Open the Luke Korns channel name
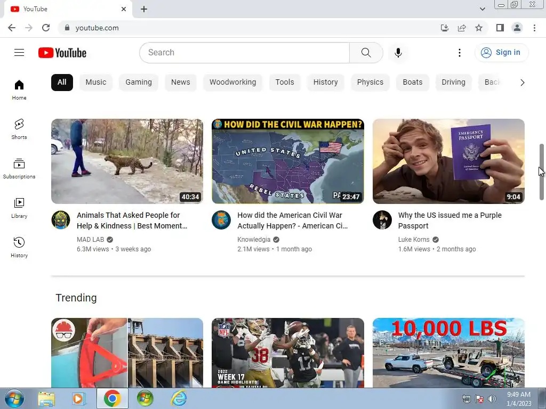The image size is (546, 409). tap(414, 240)
